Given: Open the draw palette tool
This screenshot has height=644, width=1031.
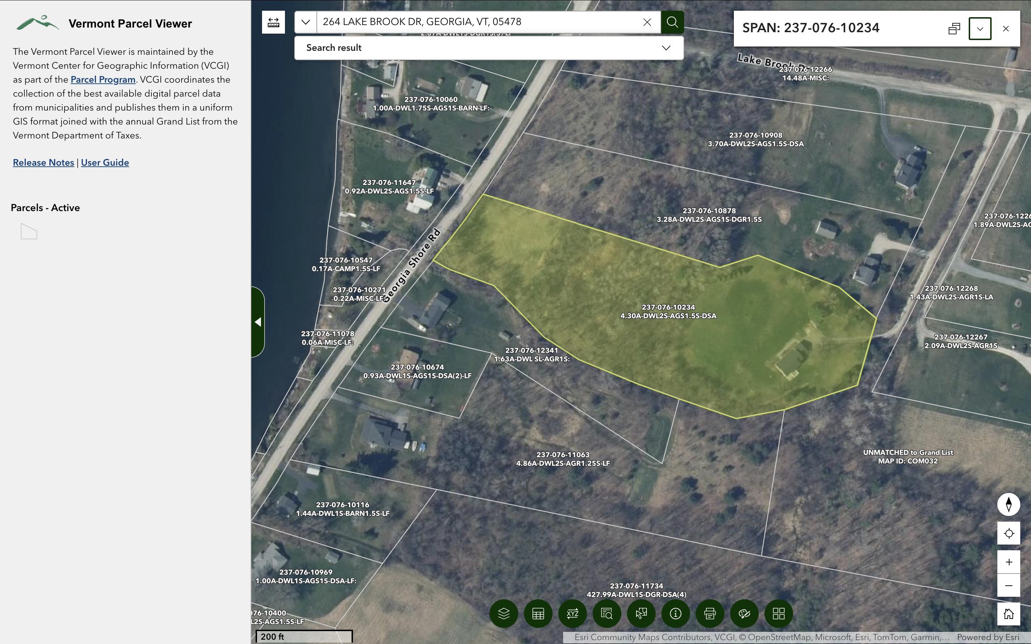Looking at the screenshot, I should click(x=744, y=613).
